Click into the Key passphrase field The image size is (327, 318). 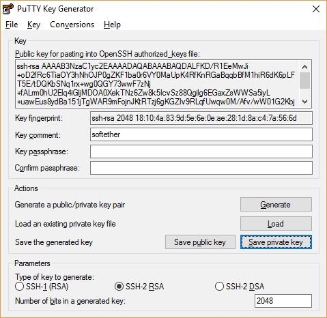201,151
